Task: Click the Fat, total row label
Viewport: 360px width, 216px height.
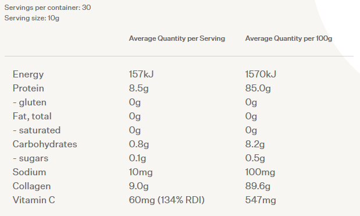Action: click(x=32, y=116)
